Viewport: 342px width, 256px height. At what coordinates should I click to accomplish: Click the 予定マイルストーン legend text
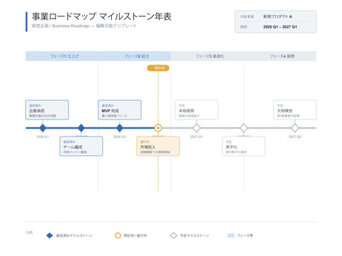click(195, 235)
